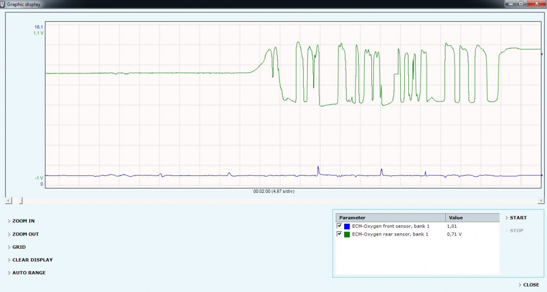The height and width of the screenshot is (292, 547).
Task: Click the right scroll arrow under graph
Action: (x=541, y=201)
